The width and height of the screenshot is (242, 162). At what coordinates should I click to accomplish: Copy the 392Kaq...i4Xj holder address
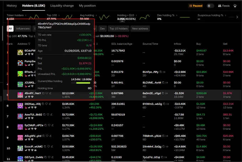(x=43, y=104)
